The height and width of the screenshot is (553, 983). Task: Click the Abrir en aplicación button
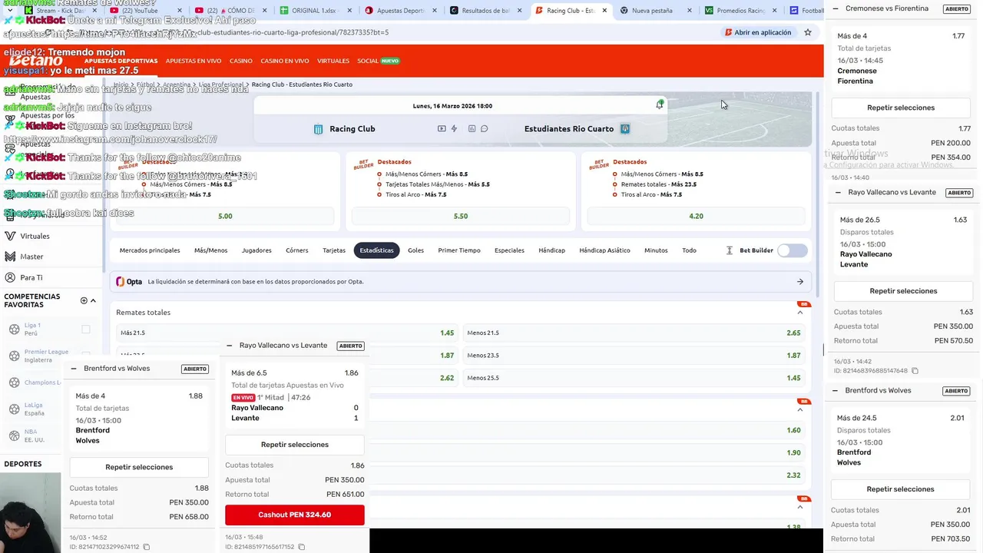pyautogui.click(x=757, y=32)
